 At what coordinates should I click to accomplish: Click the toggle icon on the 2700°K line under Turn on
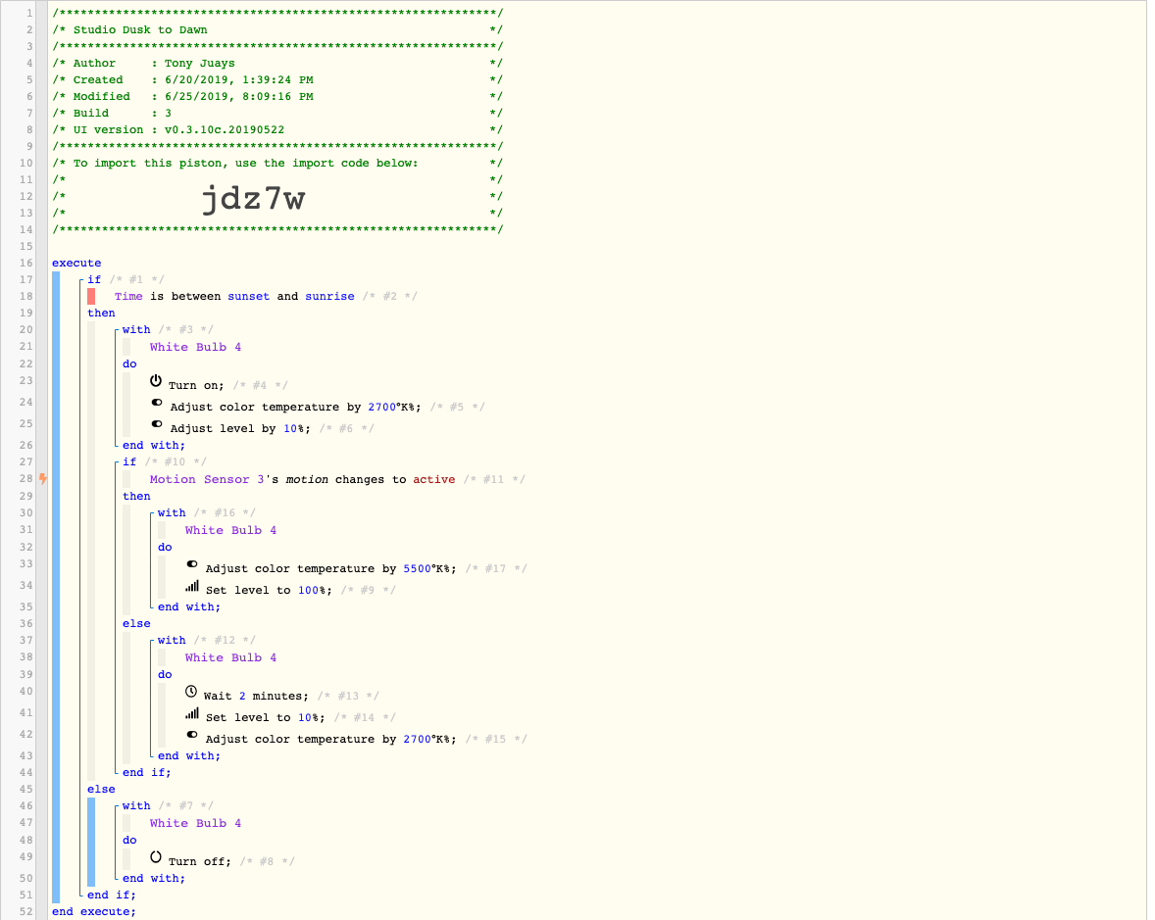click(x=156, y=403)
